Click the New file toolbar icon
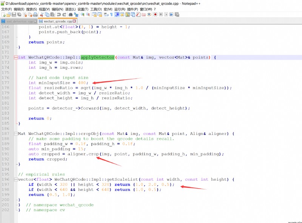302x223 pixels. click(x=3, y=15)
